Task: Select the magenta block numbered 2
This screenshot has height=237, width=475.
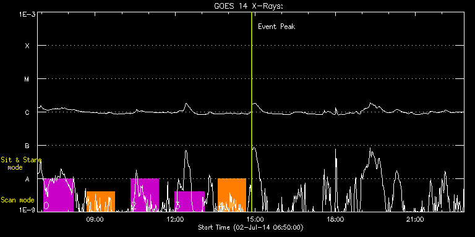Action: [145, 195]
